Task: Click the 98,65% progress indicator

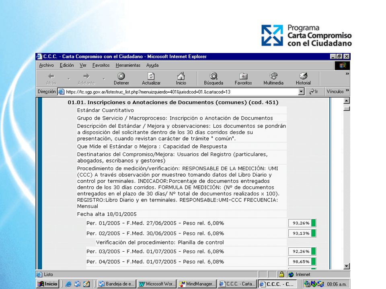Action: point(302,261)
